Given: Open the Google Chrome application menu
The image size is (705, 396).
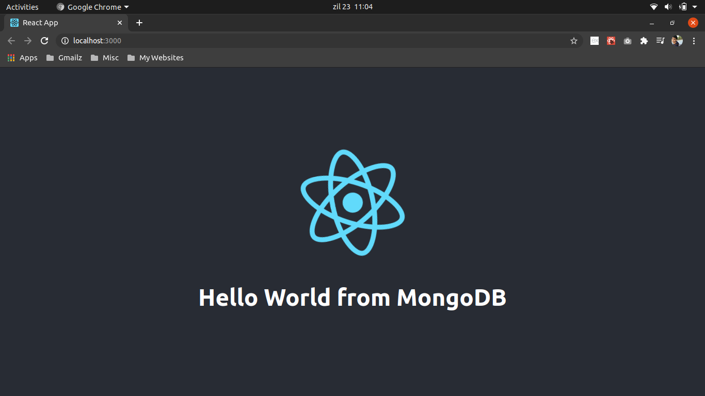Looking at the screenshot, I should pos(93,7).
